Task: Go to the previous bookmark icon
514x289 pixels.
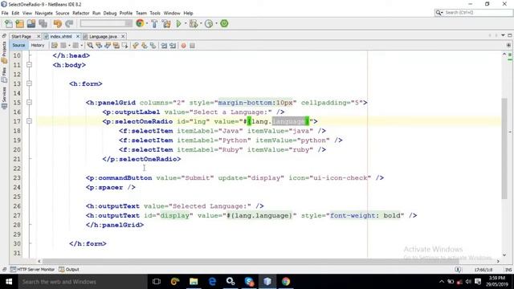Action: pyautogui.click(x=136, y=46)
